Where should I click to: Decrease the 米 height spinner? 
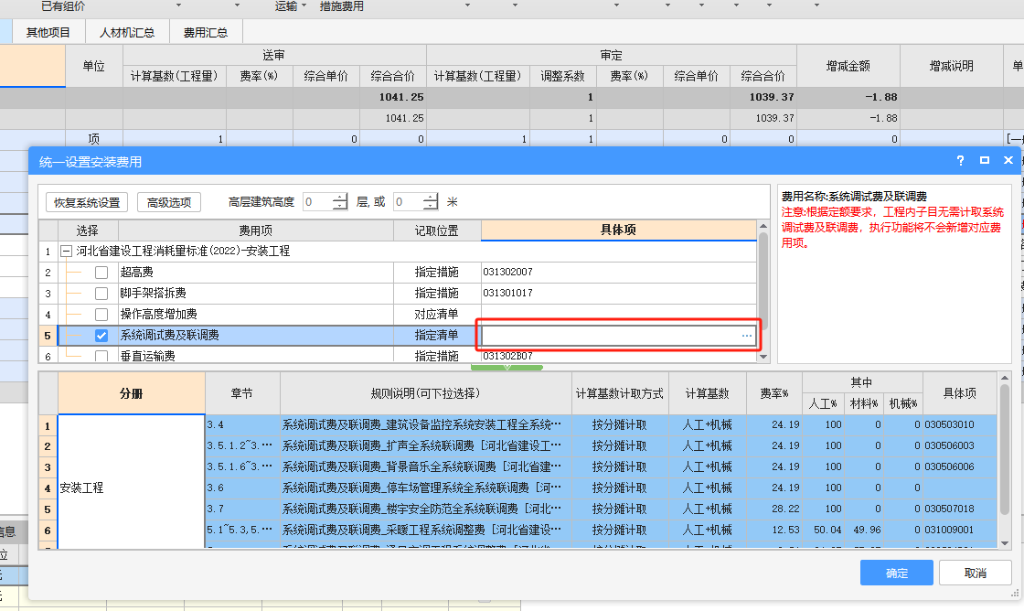[x=431, y=207]
